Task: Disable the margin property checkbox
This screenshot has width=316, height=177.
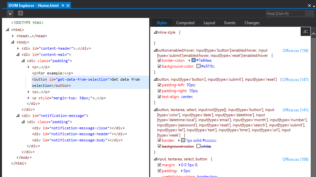Action: click(x=159, y=165)
